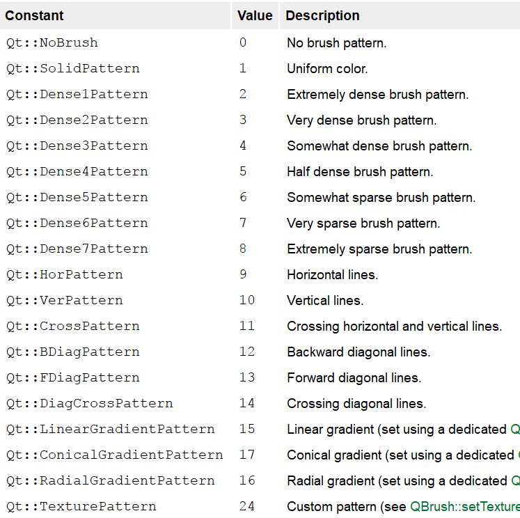Click green link in Conical gradient row

coord(517,455)
